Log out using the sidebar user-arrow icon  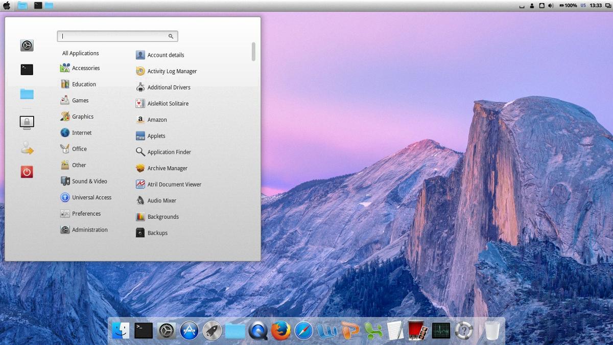[27, 147]
